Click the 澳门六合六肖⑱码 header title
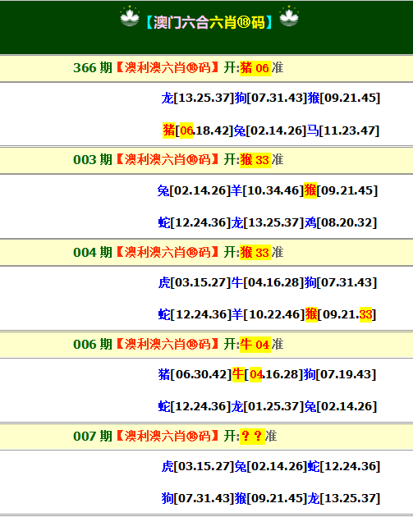The image size is (413, 517). click(209, 22)
